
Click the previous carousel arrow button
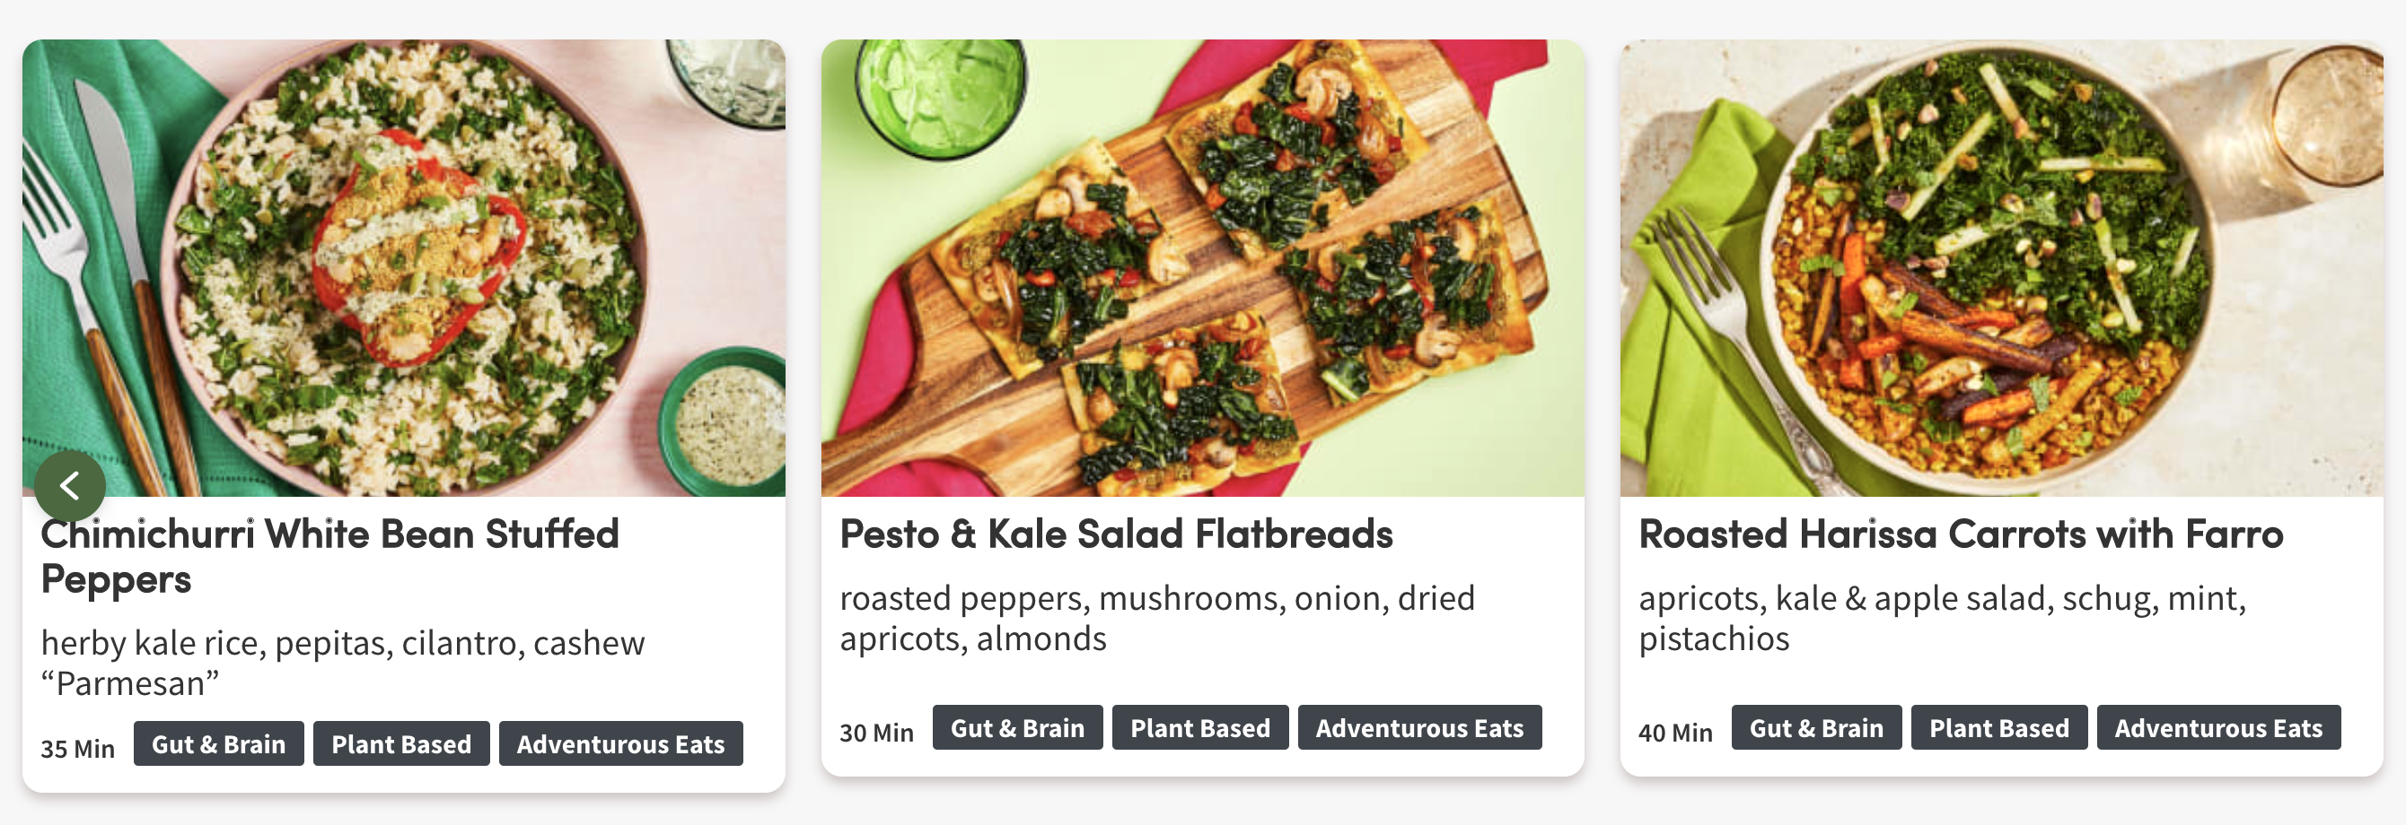(x=70, y=485)
